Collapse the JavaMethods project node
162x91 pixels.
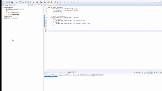point(3,7)
